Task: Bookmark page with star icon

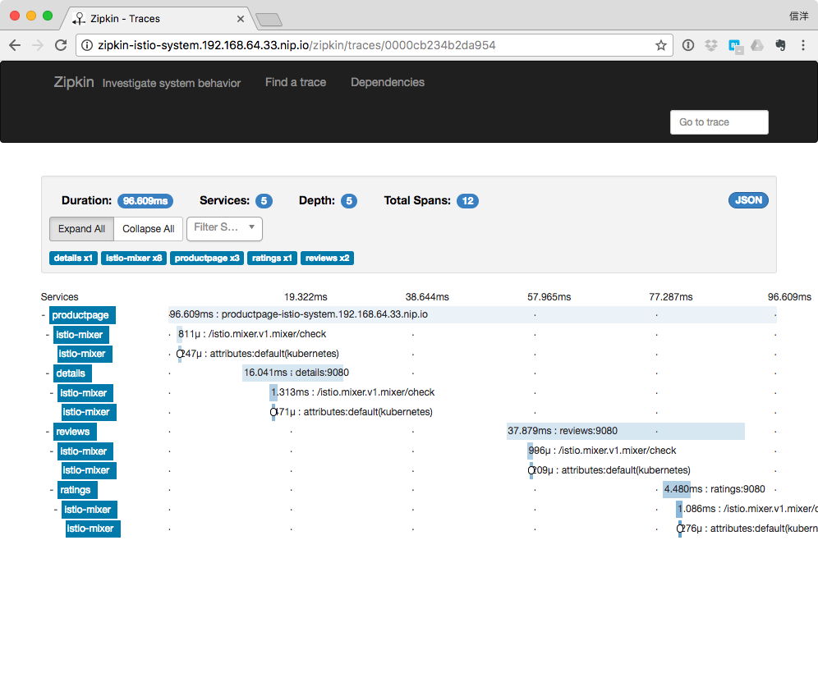Action: [661, 45]
